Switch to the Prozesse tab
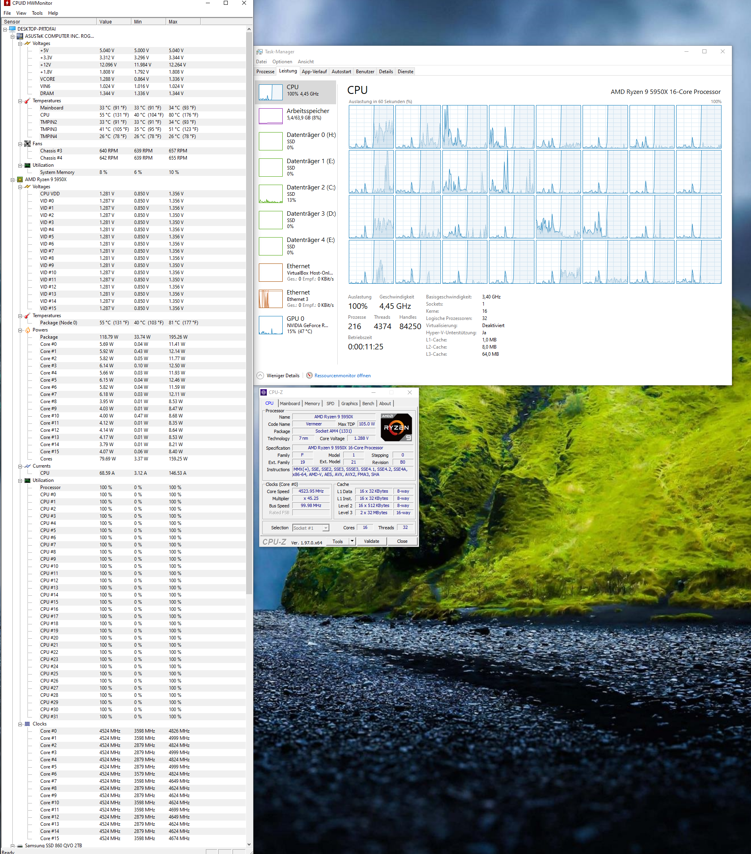Image resolution: width=751 pixels, height=854 pixels. click(266, 72)
